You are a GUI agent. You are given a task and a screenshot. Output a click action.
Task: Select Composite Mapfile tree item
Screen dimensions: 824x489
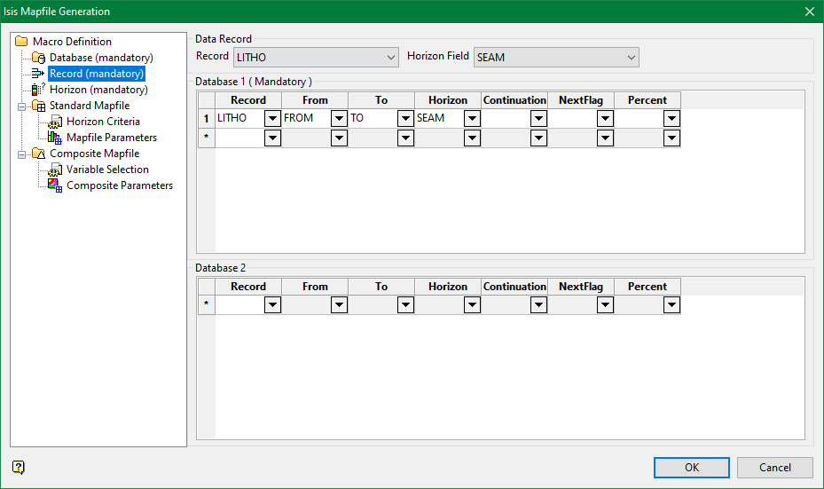click(95, 154)
